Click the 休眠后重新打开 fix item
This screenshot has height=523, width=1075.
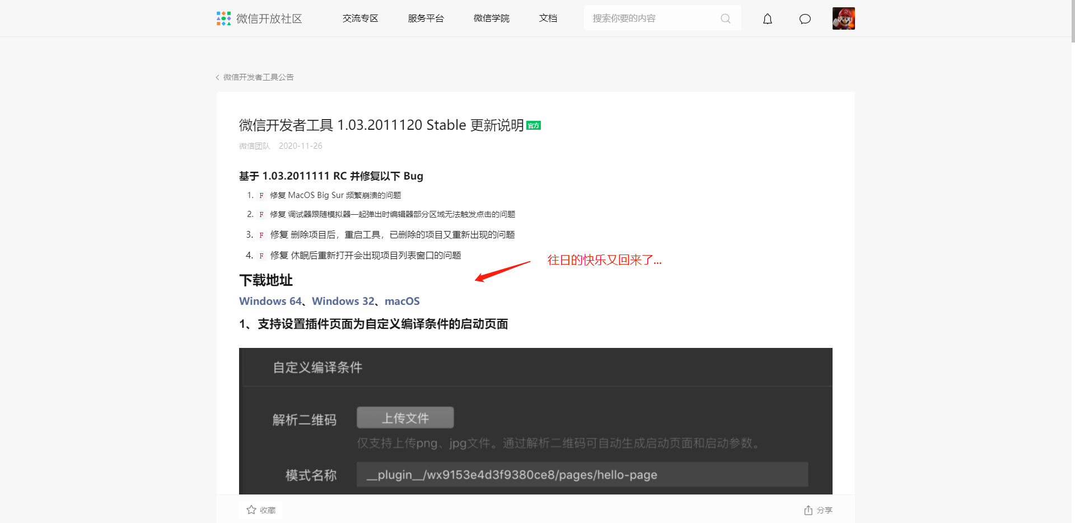[x=366, y=255]
